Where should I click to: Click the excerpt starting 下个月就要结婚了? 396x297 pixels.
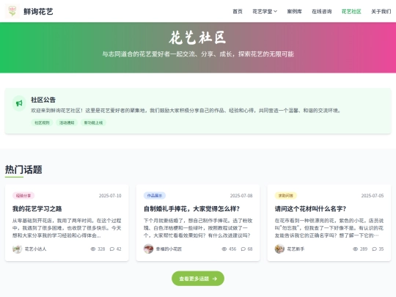tap(198, 228)
